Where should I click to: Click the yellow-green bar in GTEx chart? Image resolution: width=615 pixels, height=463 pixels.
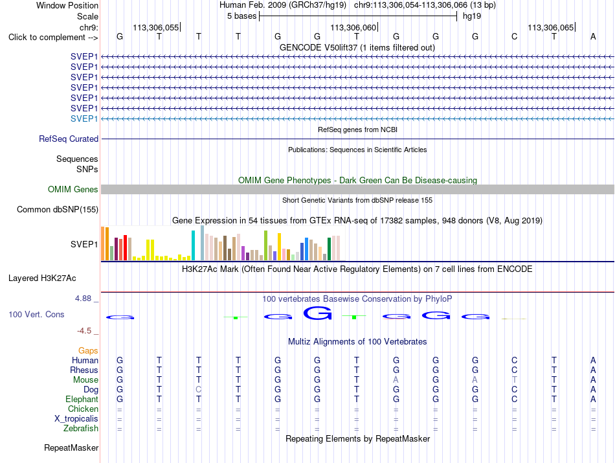point(266,245)
